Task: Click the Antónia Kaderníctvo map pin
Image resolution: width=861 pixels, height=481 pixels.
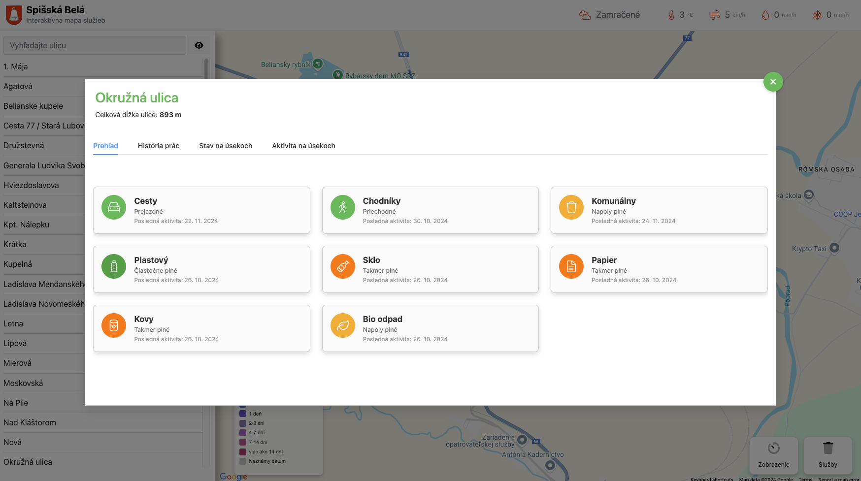Action: 550,465
